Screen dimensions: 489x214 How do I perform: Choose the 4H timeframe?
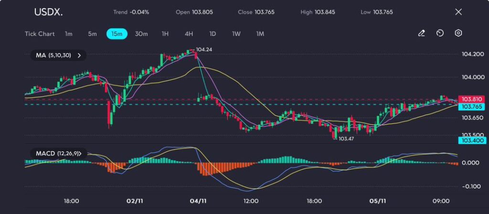(x=189, y=34)
